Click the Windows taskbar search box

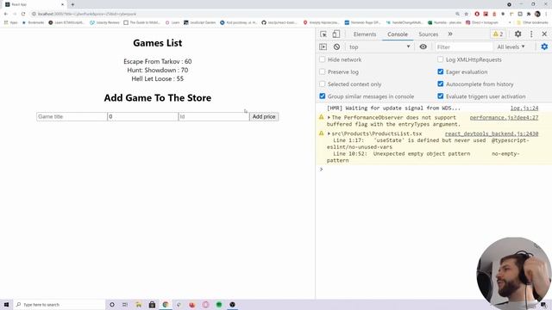point(60,304)
